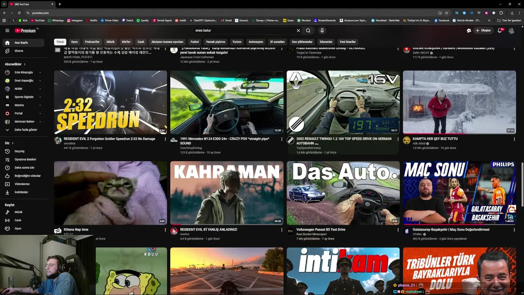Open the Spotify bookmark

pos(143,20)
